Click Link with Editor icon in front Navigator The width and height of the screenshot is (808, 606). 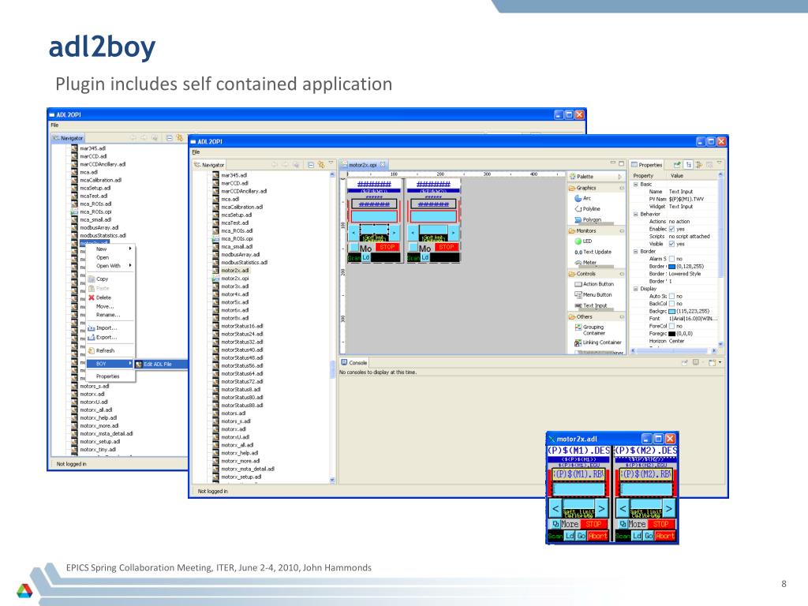(321, 165)
